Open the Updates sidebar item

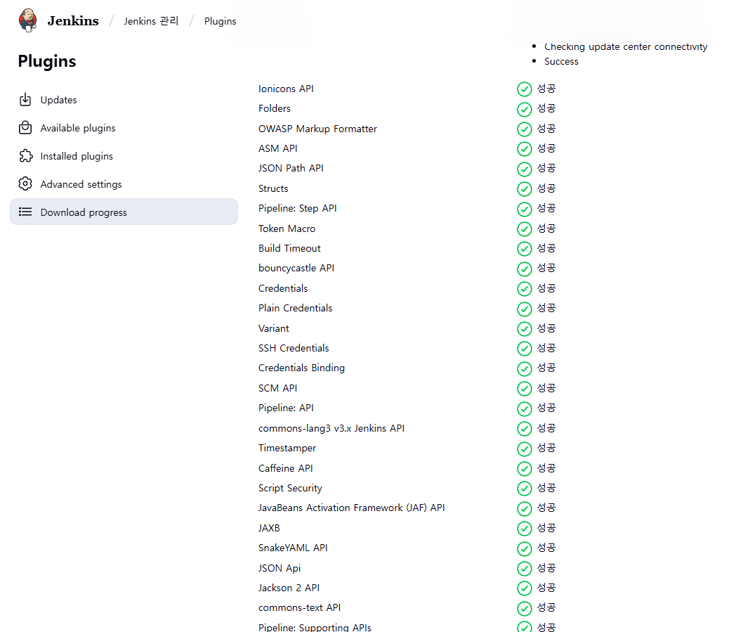tap(124, 100)
